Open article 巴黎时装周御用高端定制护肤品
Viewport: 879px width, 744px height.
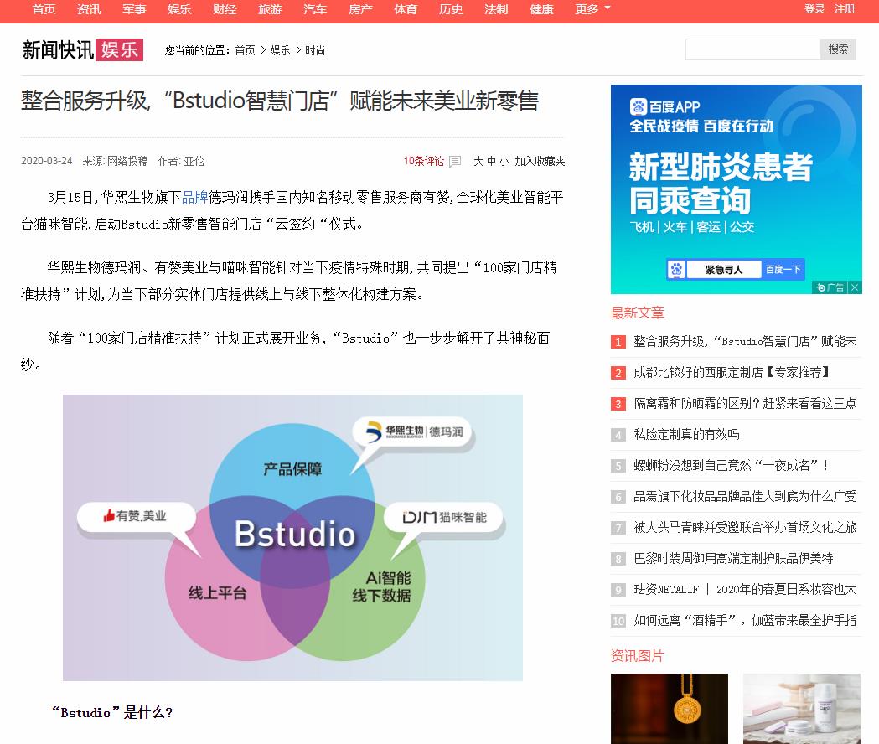733,559
